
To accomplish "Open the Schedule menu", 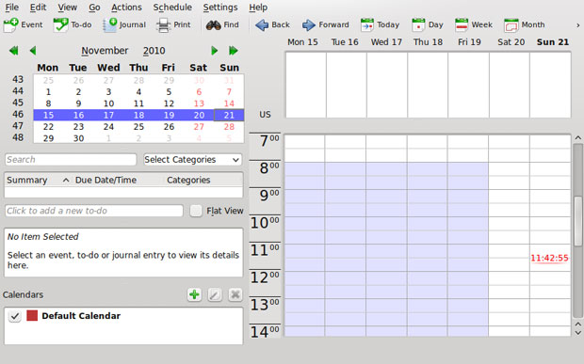I will [172, 8].
